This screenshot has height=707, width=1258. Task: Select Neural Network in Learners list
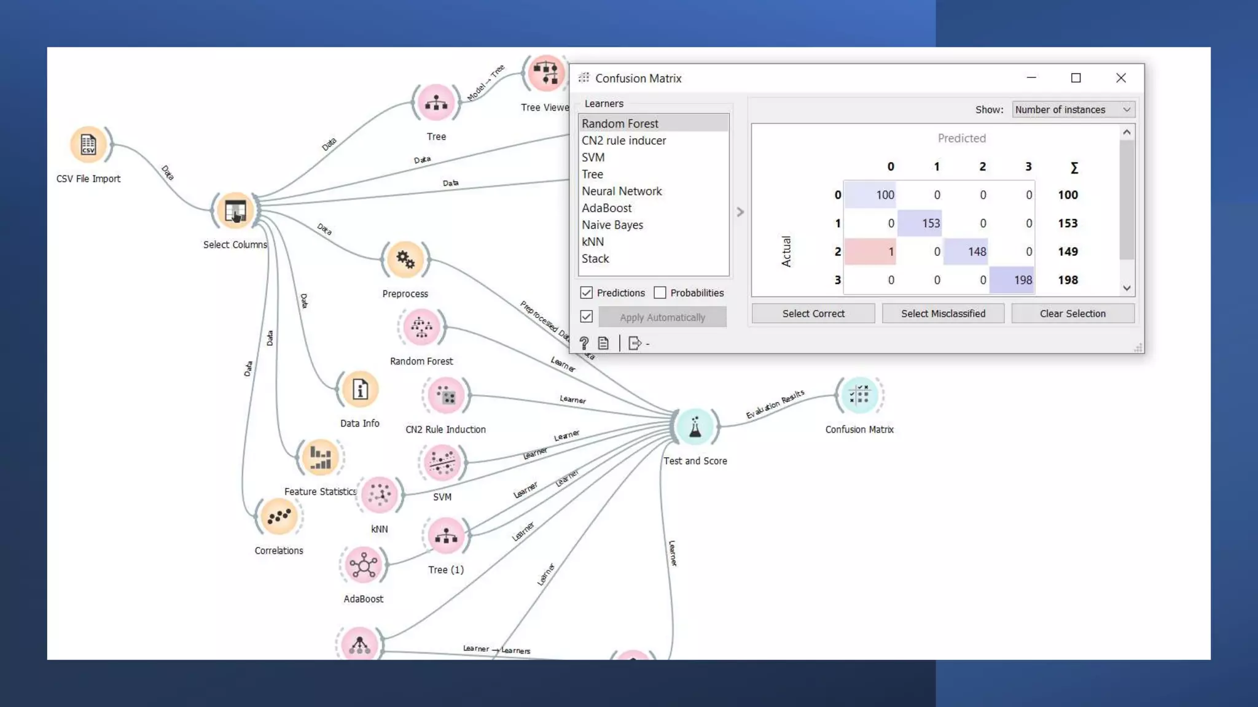pos(622,191)
